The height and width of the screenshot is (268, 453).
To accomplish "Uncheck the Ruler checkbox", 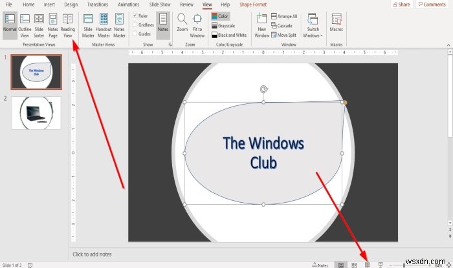I will click(x=135, y=15).
